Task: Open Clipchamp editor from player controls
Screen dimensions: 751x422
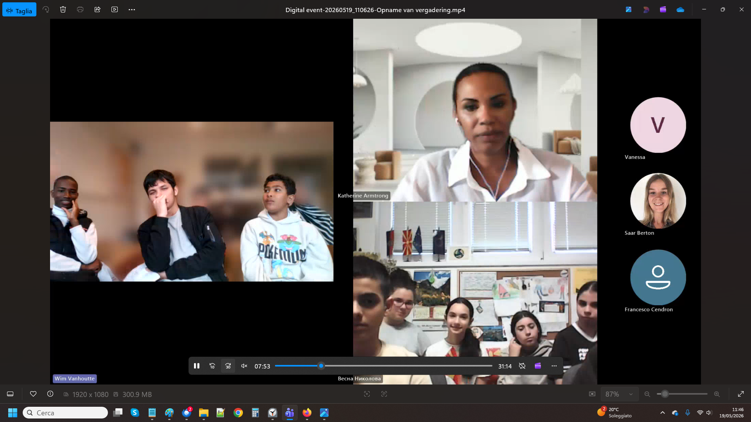Action: pos(538,366)
